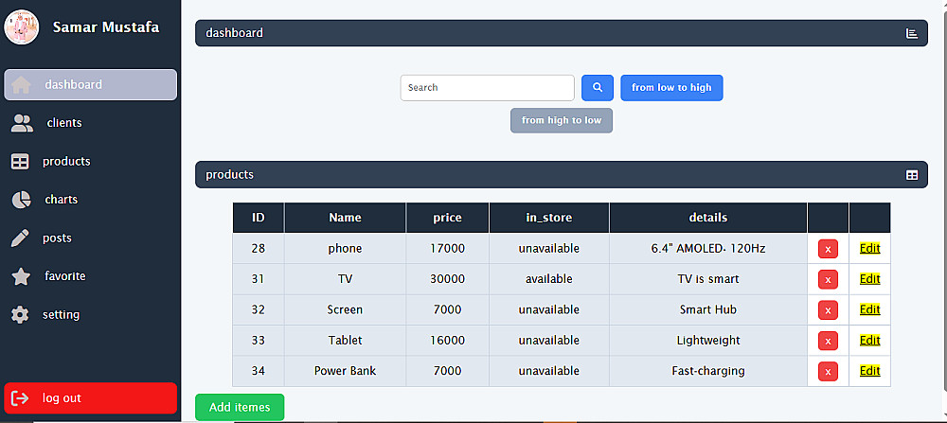Viewport: 947px width, 423px height.
Task: Click the magnifier search button
Action: click(598, 88)
